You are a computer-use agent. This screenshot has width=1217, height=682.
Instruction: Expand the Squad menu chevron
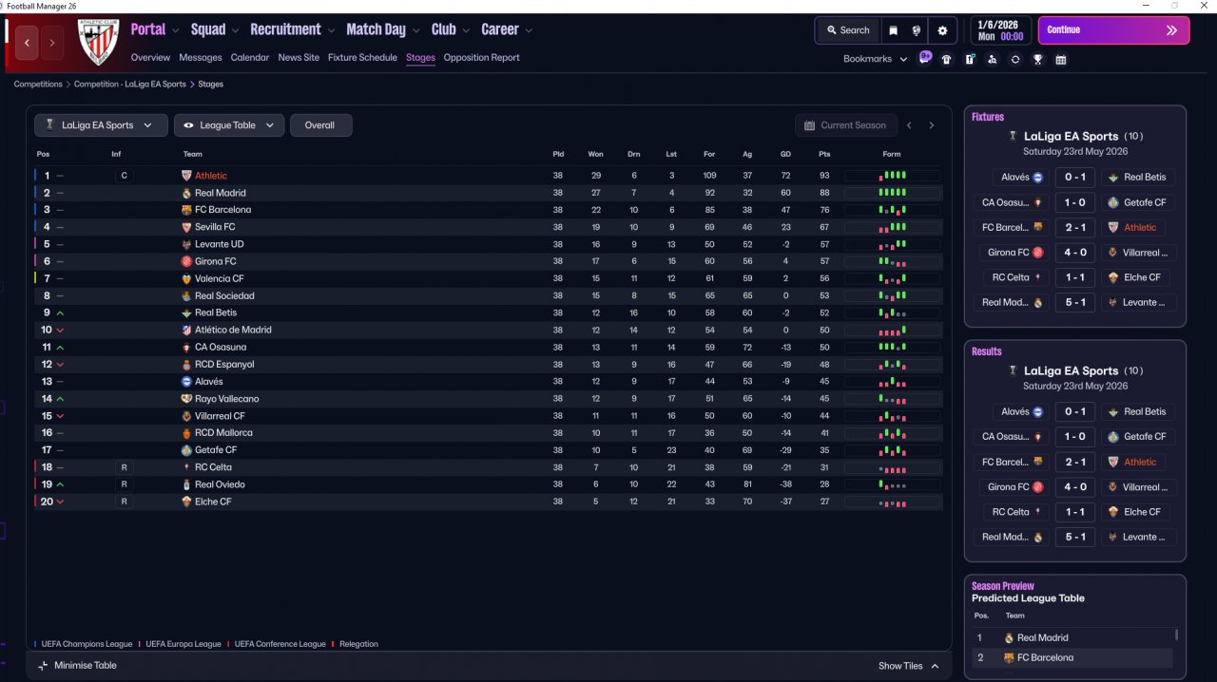pos(235,30)
